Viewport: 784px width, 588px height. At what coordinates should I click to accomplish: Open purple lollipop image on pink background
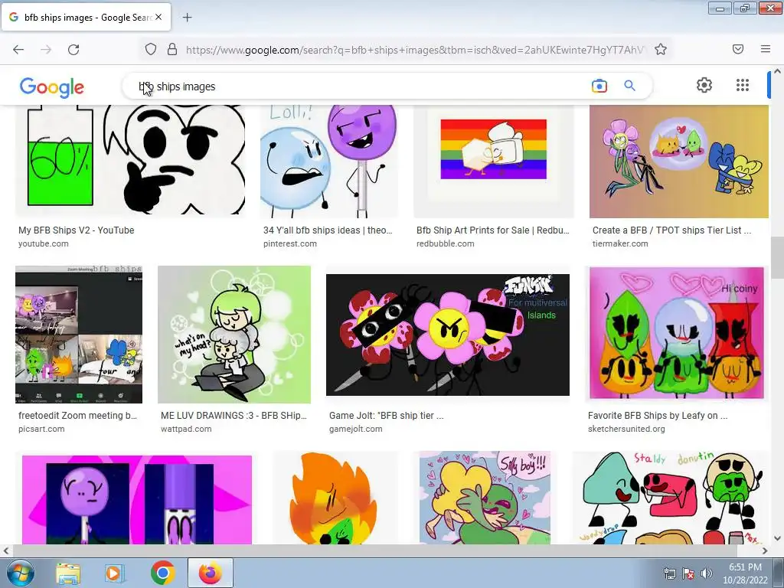137,499
